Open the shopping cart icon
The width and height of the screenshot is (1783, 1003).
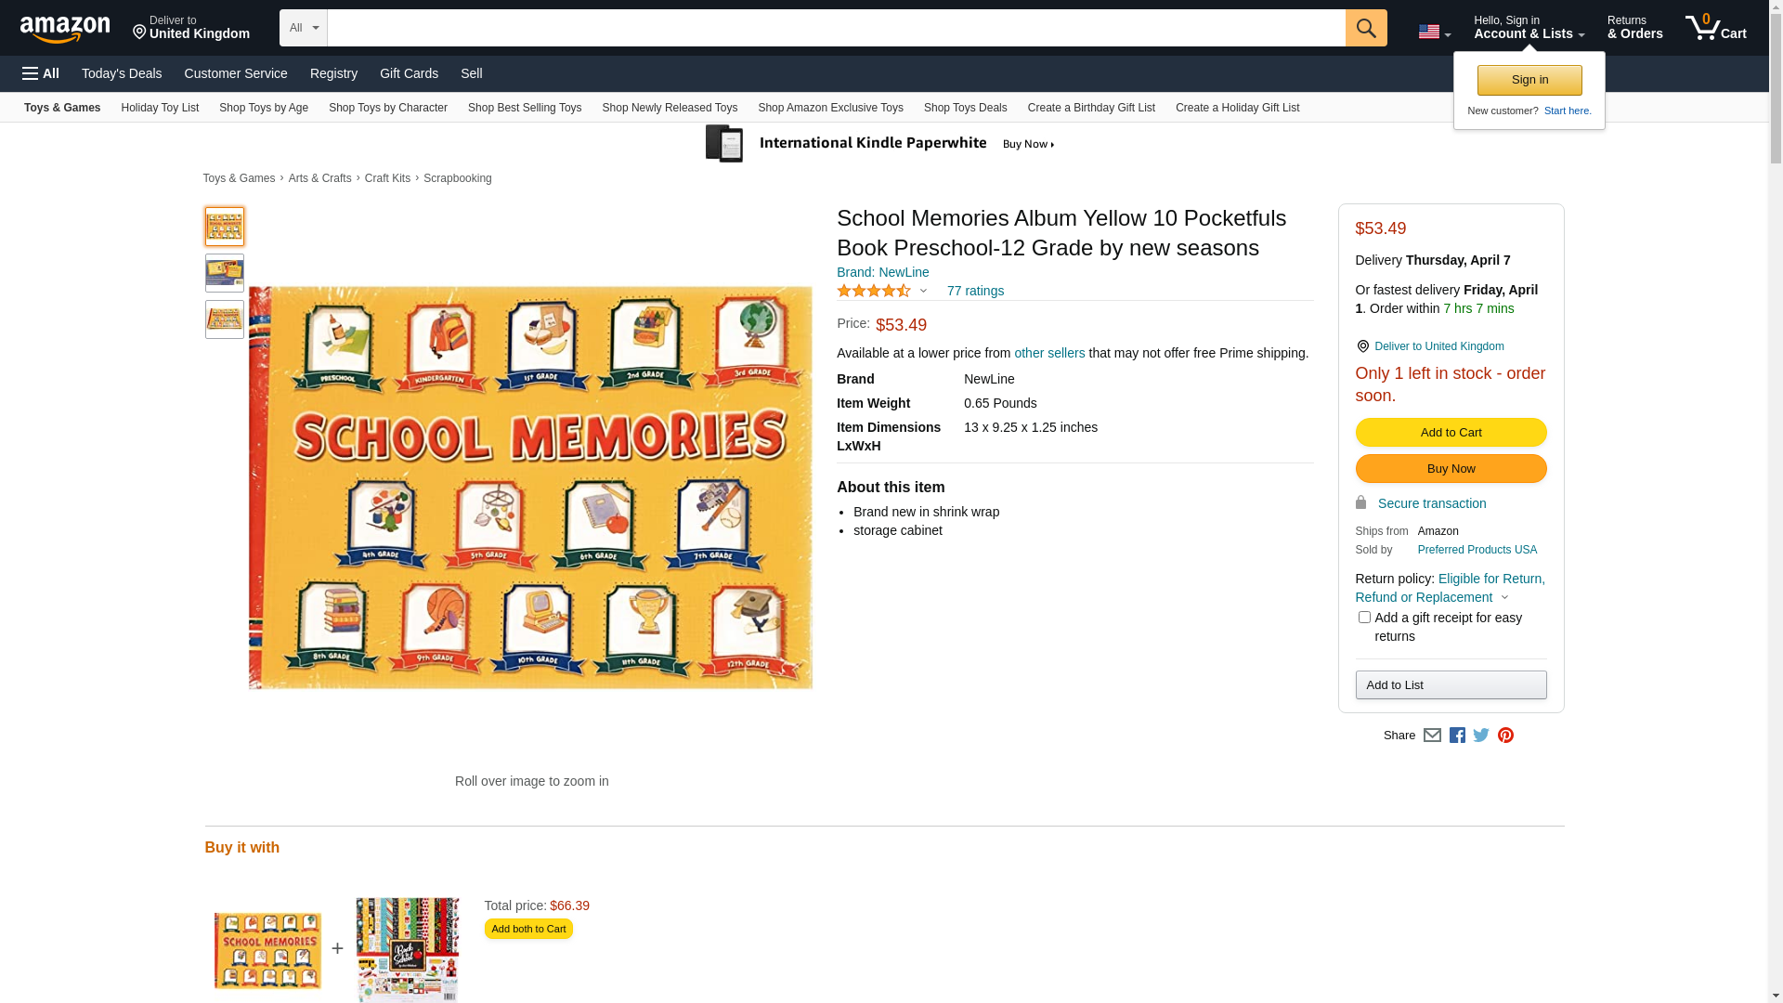1715,28
